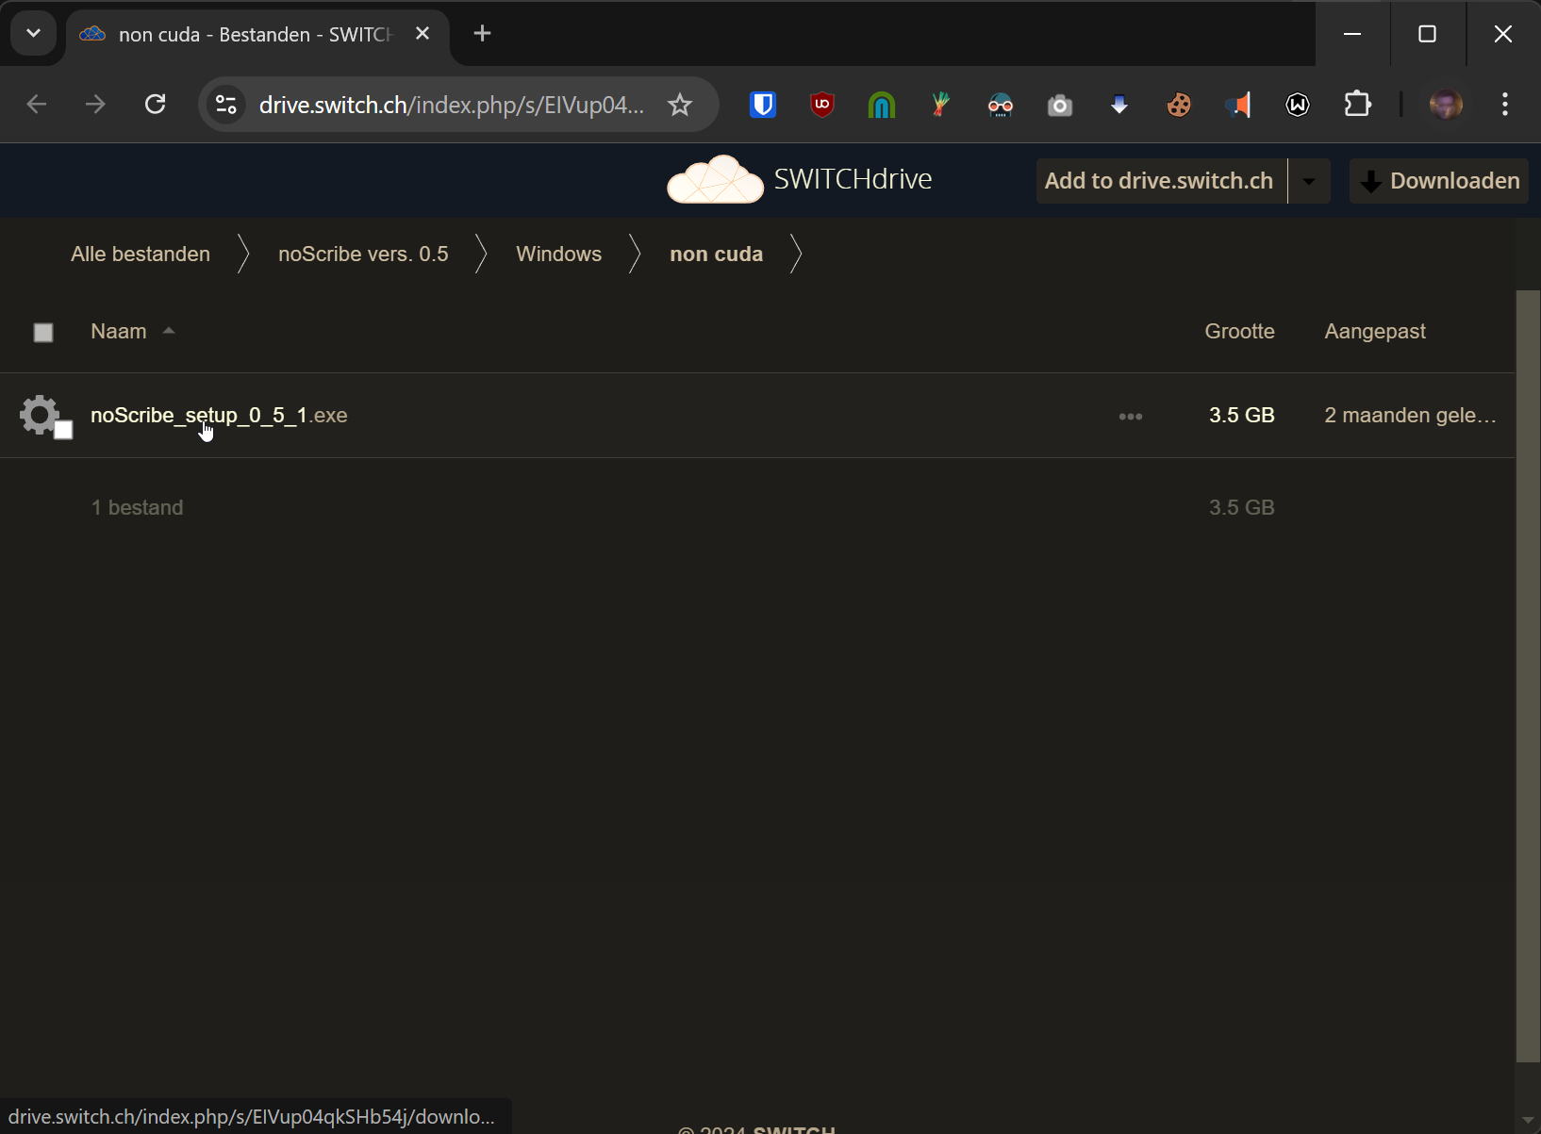Click the Bitwarden extension icon
The width and height of the screenshot is (1541, 1134).
point(763,105)
